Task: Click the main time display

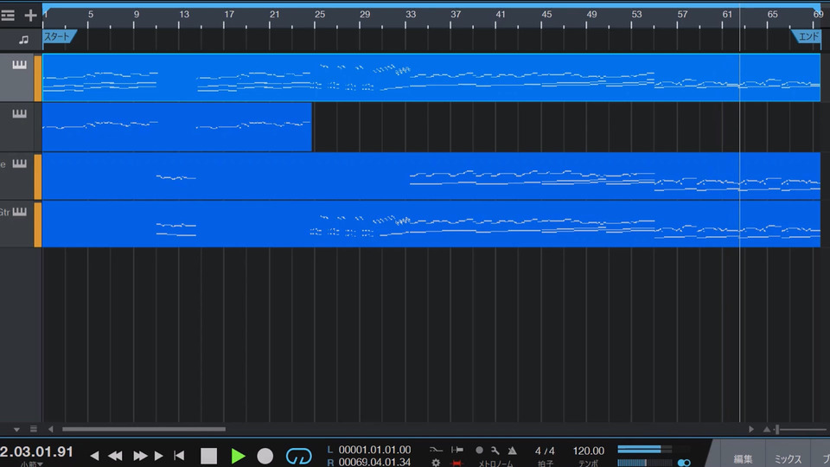Action: 36,451
